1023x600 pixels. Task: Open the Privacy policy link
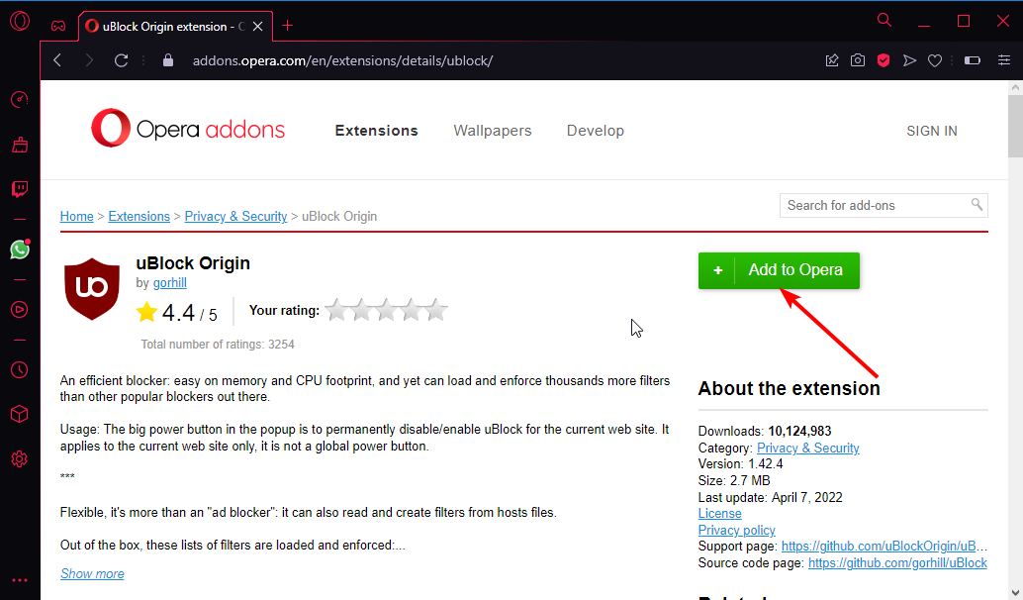737,530
